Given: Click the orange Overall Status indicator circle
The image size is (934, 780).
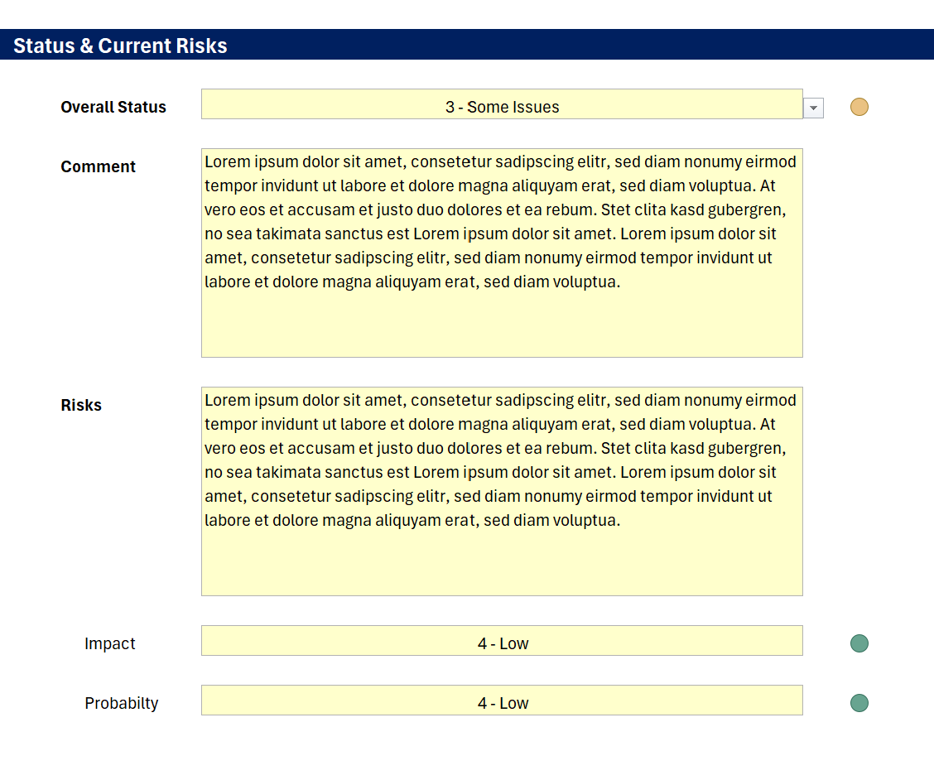Looking at the screenshot, I should pyautogui.click(x=859, y=107).
